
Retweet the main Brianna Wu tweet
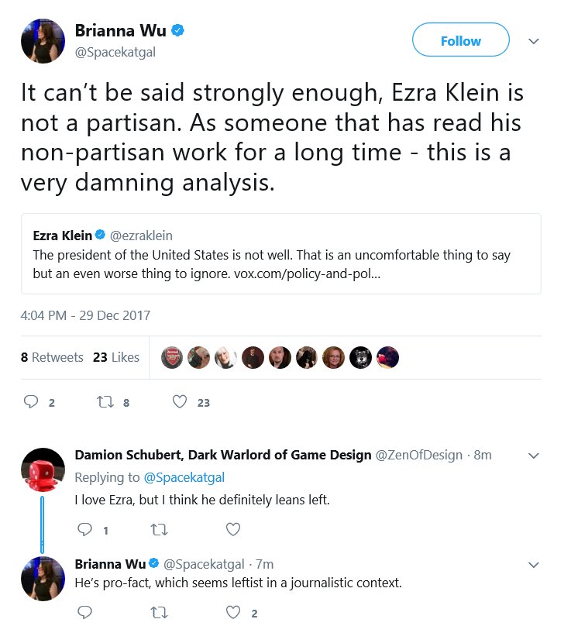click(105, 401)
